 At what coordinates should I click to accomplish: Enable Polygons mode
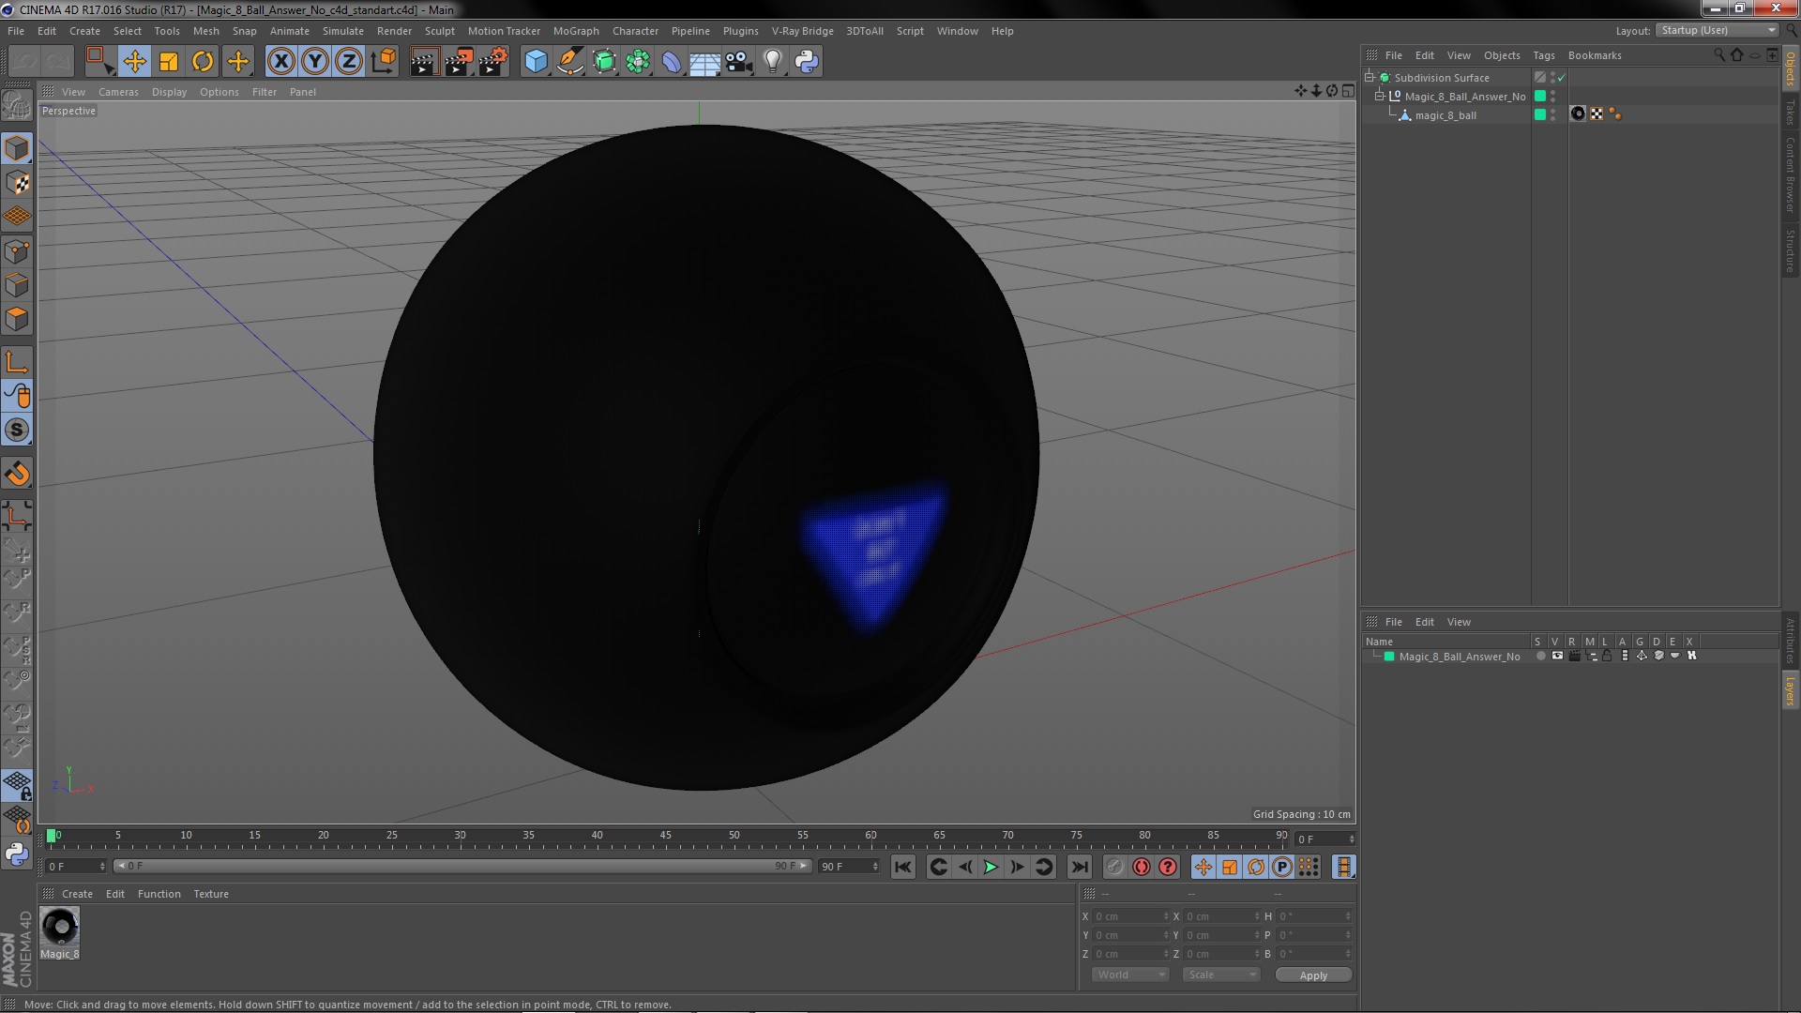coord(17,319)
